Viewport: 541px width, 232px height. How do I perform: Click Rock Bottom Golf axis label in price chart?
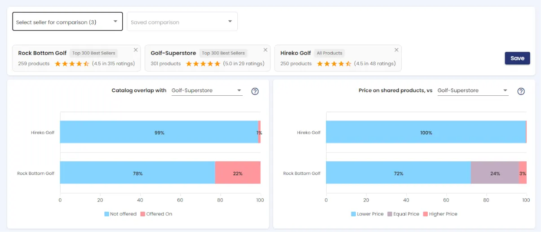(302, 174)
